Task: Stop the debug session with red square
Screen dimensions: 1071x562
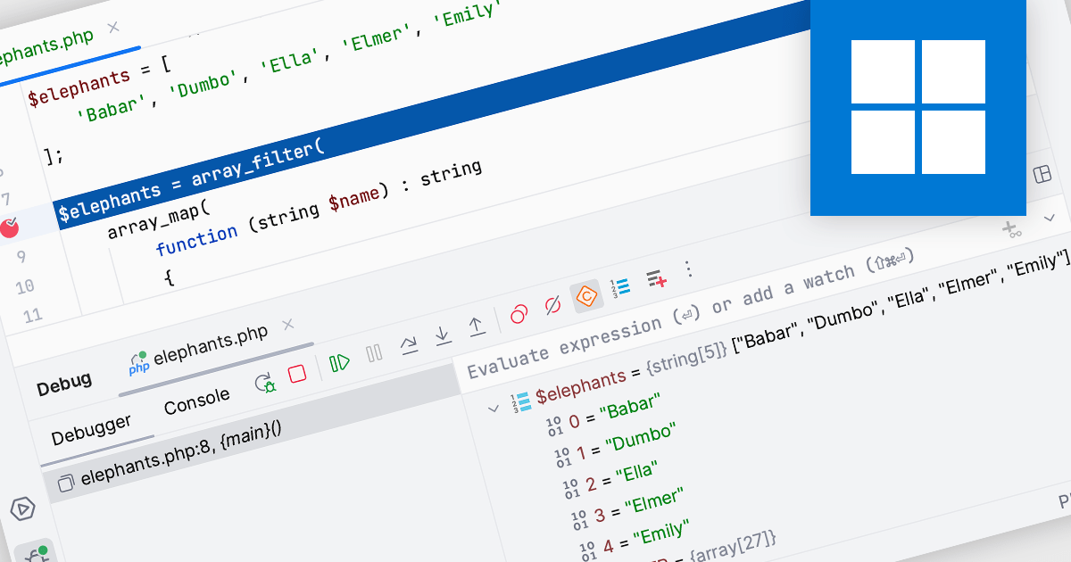Action: (x=297, y=373)
